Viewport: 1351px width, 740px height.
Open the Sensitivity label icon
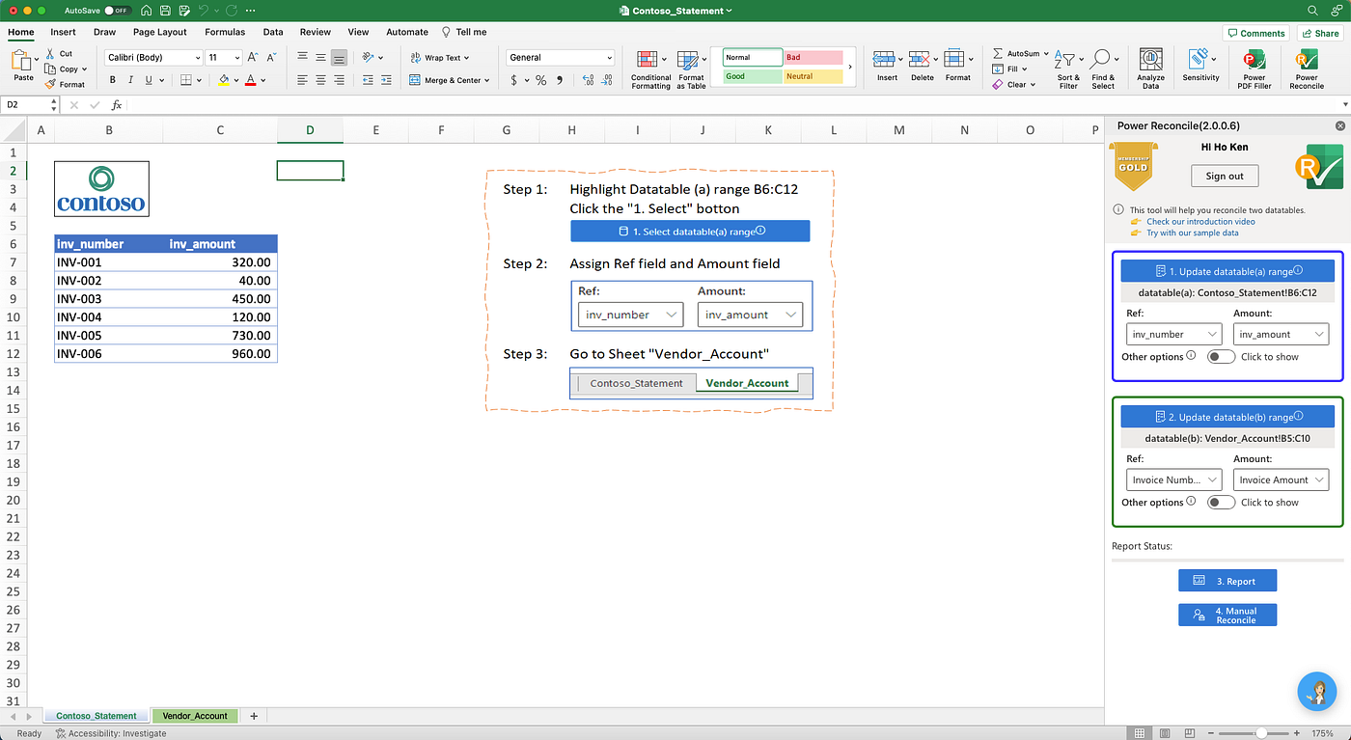(1200, 66)
